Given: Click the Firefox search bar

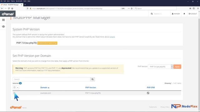Looking at the screenshot, I should point(155,8).
